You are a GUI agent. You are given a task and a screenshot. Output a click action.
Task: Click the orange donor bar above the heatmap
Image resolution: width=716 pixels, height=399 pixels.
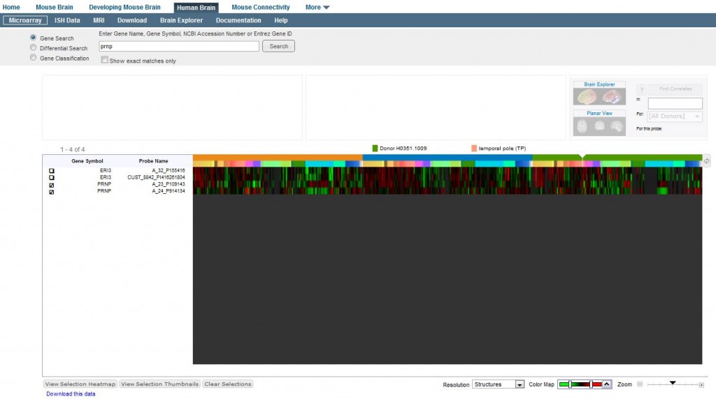click(278, 158)
